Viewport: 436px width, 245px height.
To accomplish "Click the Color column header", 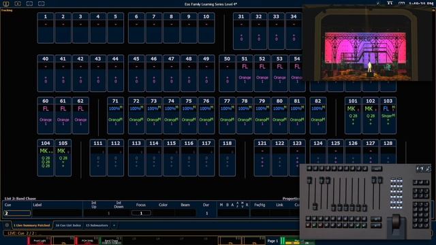I will pyautogui.click(x=163, y=205).
